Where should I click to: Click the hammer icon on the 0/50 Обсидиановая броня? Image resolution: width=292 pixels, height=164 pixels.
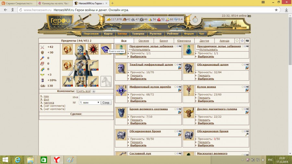[247, 135]
